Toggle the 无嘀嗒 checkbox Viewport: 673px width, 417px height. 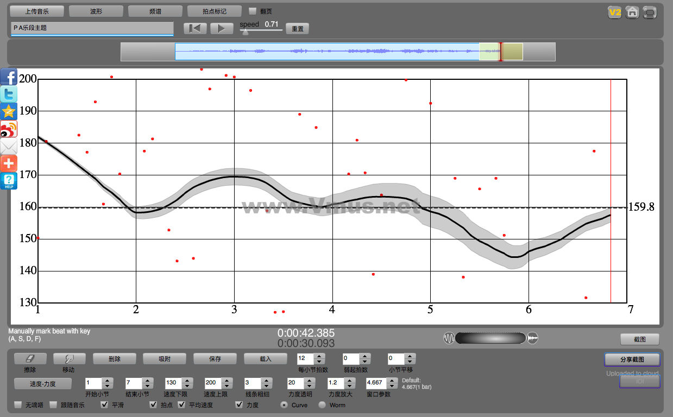(x=18, y=405)
